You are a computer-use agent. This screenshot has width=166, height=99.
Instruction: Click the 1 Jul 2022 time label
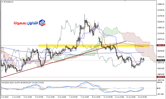[x=5, y=97]
